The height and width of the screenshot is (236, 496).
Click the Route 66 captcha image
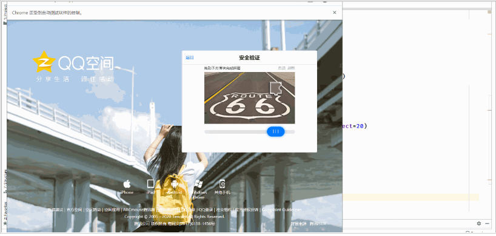250,98
